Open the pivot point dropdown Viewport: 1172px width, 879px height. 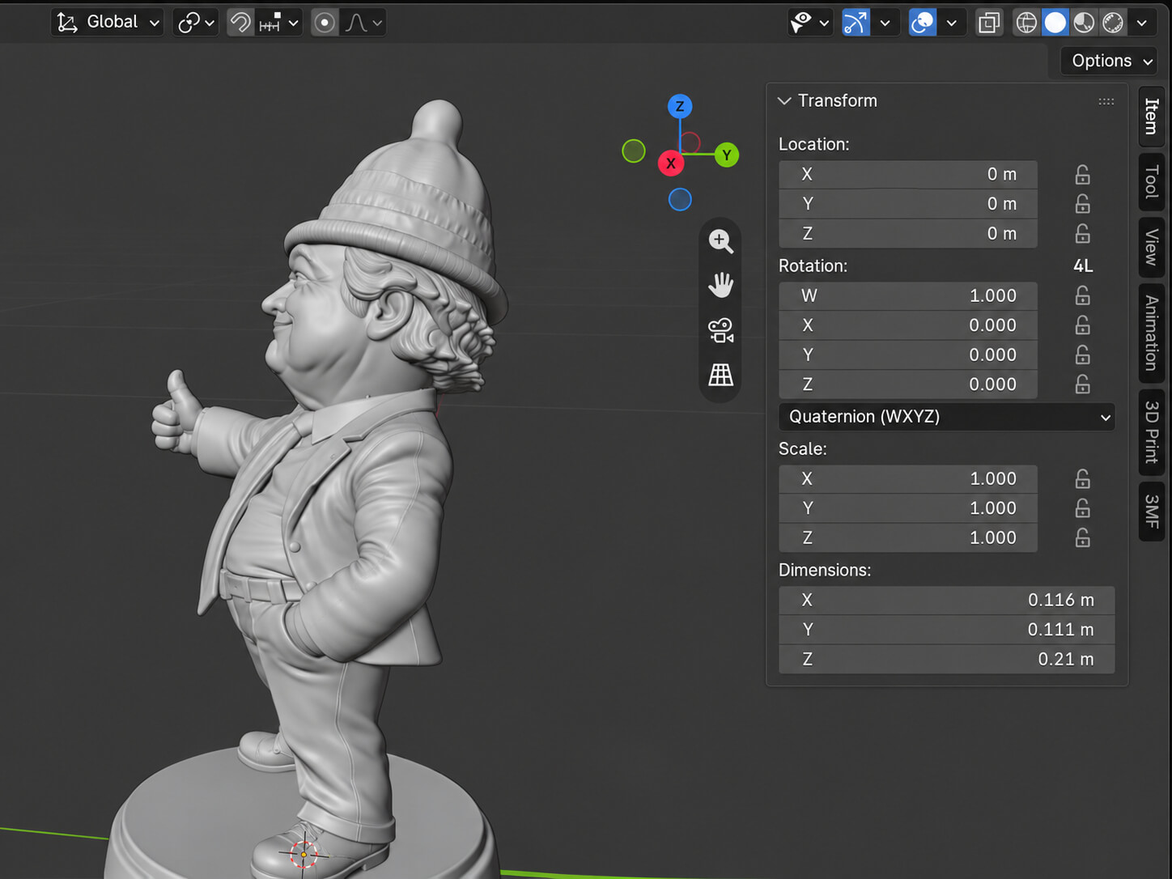pyautogui.click(x=196, y=22)
